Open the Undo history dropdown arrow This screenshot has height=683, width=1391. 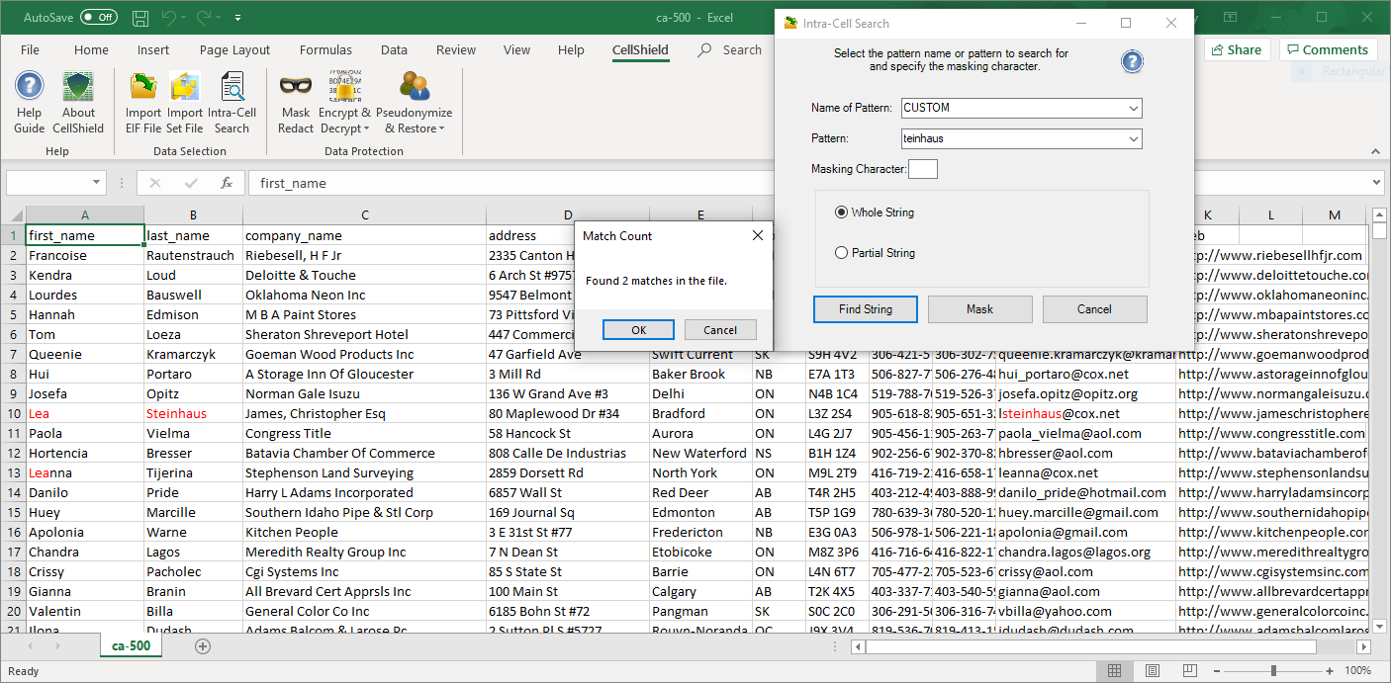(x=184, y=18)
